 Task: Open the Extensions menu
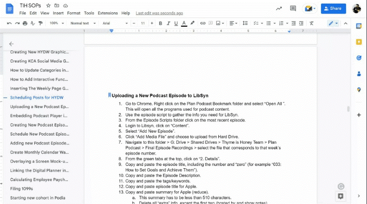pos(107,13)
